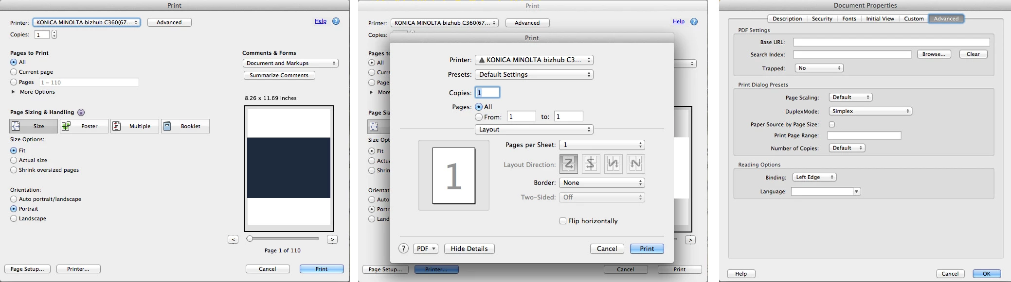Screen dimensions: 1011x282
Task: Click OK in Document Properties
Action: pos(987,274)
